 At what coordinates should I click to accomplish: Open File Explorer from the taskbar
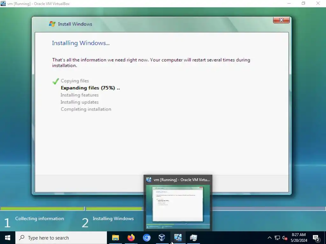[x=115, y=238]
